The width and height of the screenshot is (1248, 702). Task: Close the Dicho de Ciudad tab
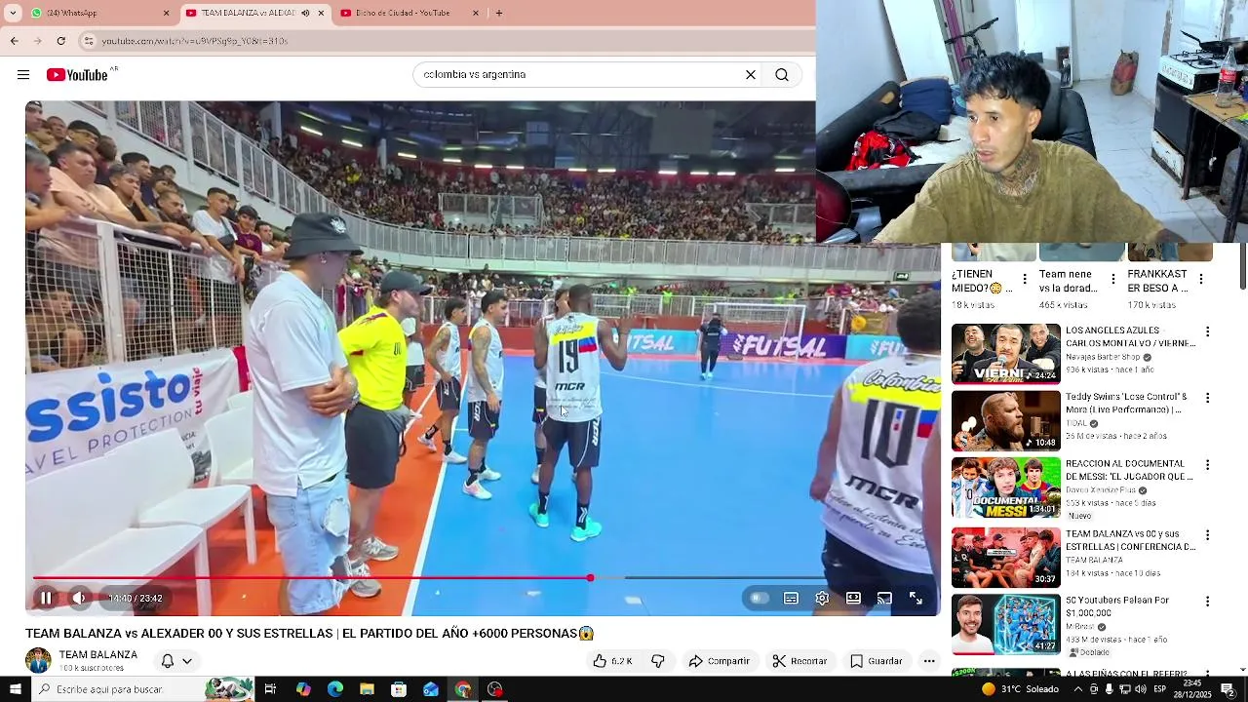coord(476,13)
